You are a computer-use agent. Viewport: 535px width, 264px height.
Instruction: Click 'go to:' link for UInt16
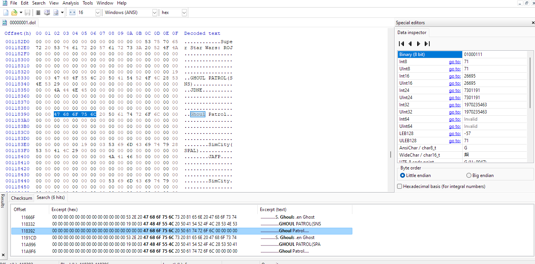coord(455,83)
